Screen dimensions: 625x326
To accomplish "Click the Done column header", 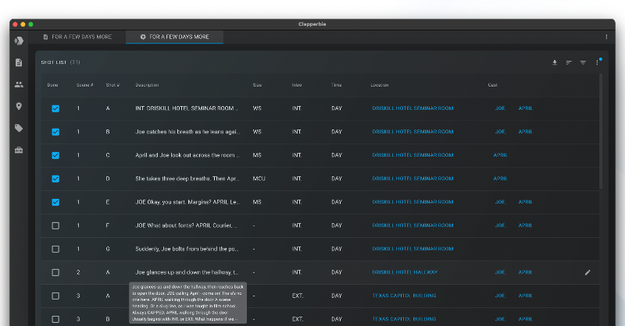I will tap(52, 85).
